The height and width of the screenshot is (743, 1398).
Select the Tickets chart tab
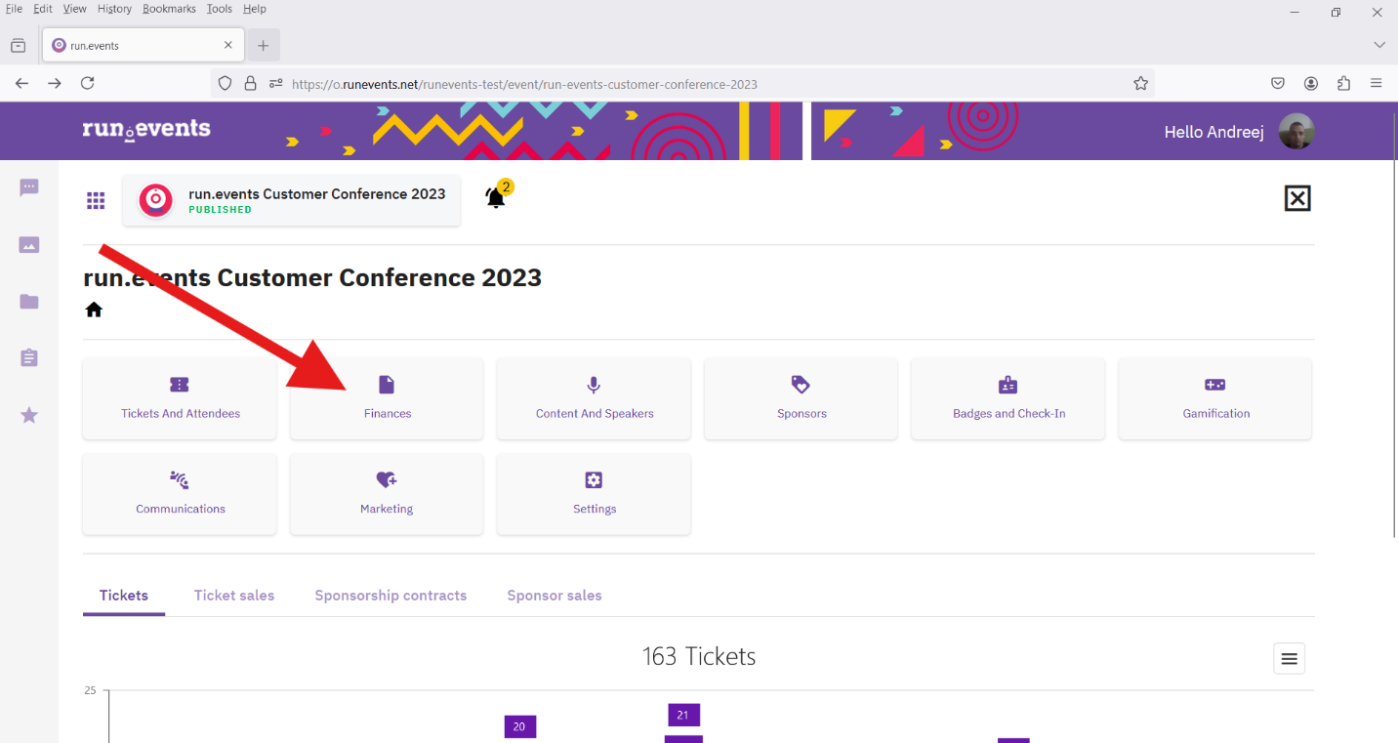coord(124,596)
